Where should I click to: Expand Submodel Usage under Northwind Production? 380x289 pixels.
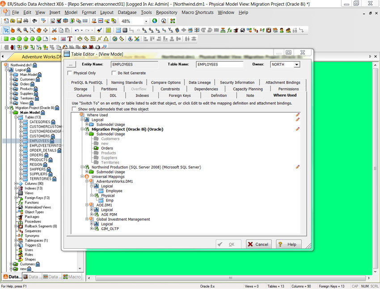pos(87,172)
